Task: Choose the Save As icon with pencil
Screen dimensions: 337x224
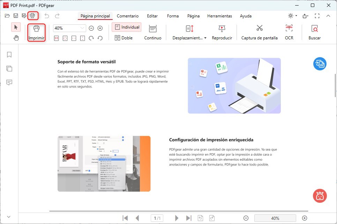Action: (24, 16)
